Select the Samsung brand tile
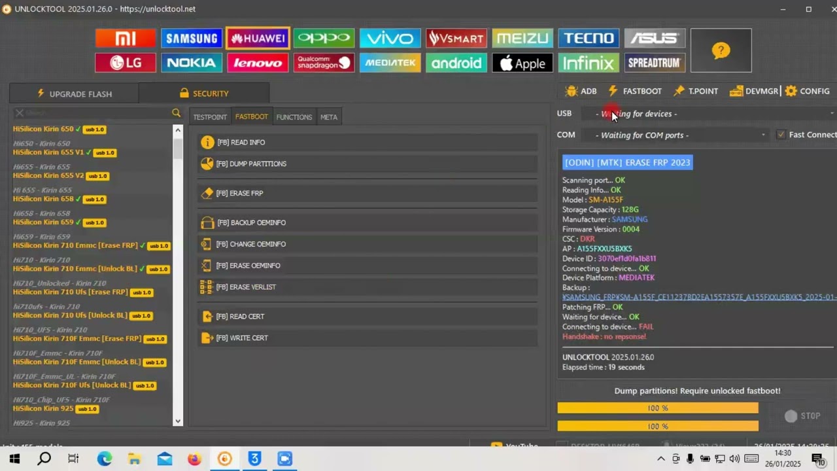 192,39
